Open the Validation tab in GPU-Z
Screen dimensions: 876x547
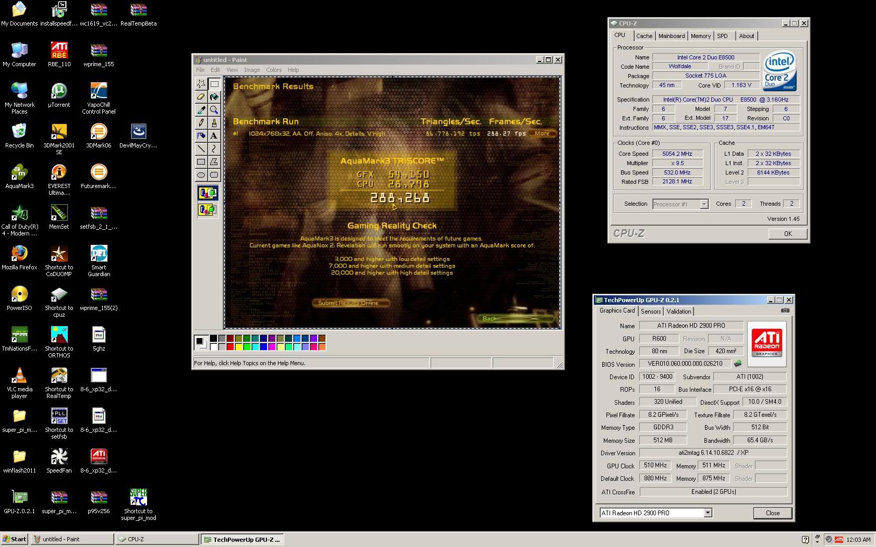click(679, 312)
